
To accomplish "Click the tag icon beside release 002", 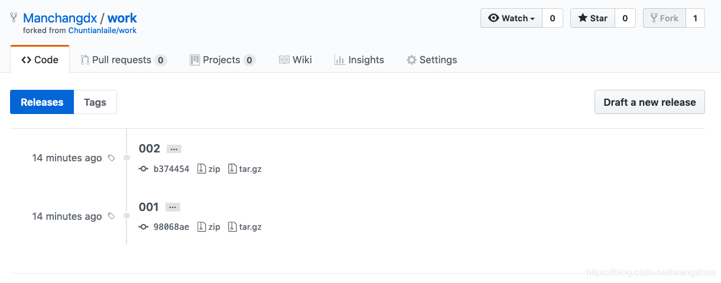I will (x=112, y=158).
